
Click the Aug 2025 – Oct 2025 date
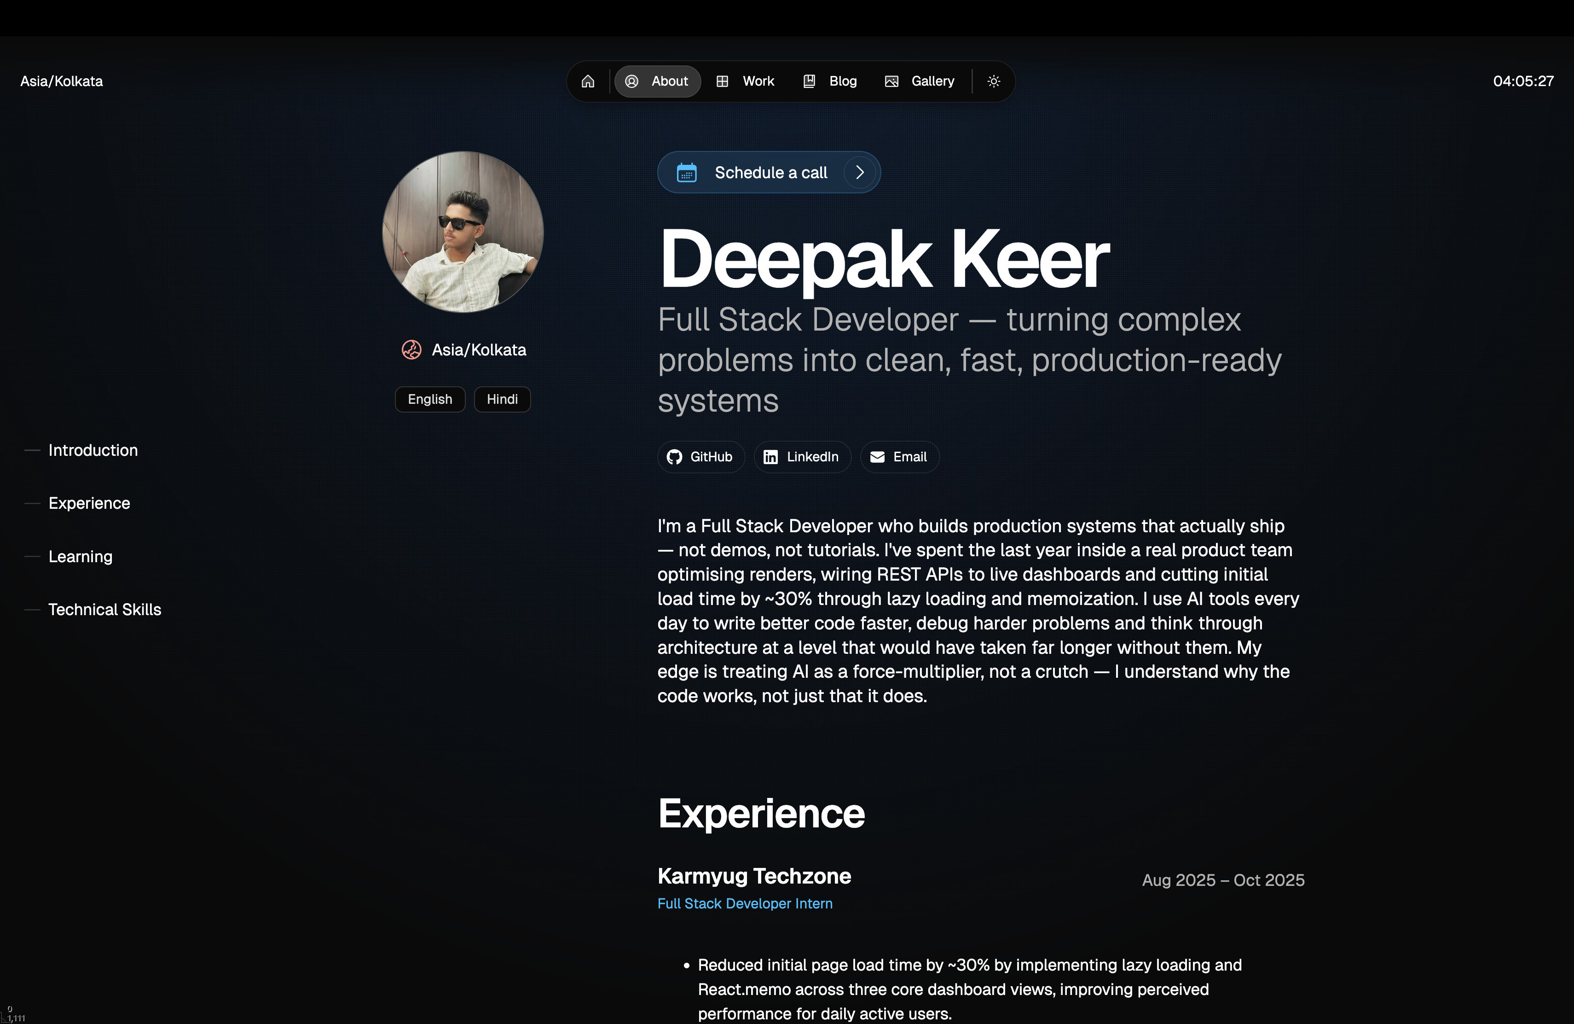click(x=1223, y=880)
